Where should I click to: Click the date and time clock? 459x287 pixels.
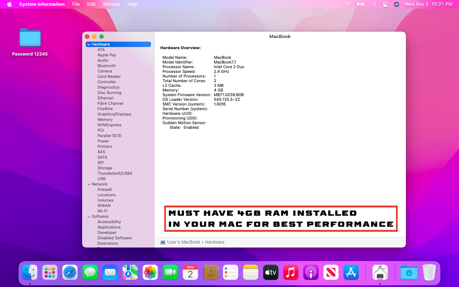[x=429, y=4]
